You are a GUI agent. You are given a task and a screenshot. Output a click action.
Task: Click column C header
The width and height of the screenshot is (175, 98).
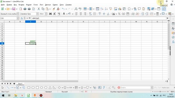point(31,22)
